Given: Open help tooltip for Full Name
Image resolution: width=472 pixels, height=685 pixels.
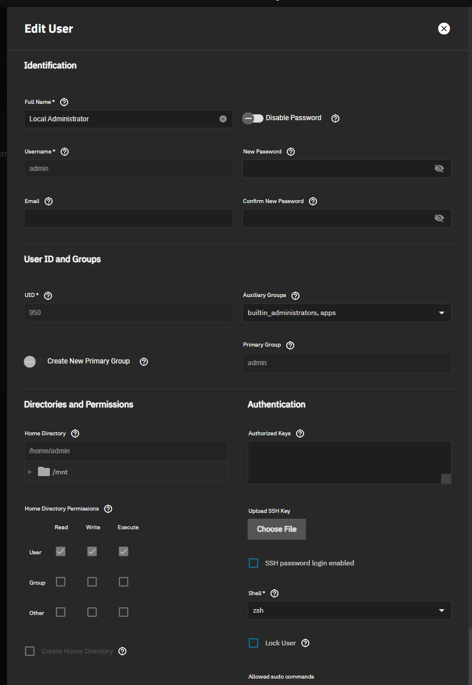Looking at the screenshot, I should 64,102.
